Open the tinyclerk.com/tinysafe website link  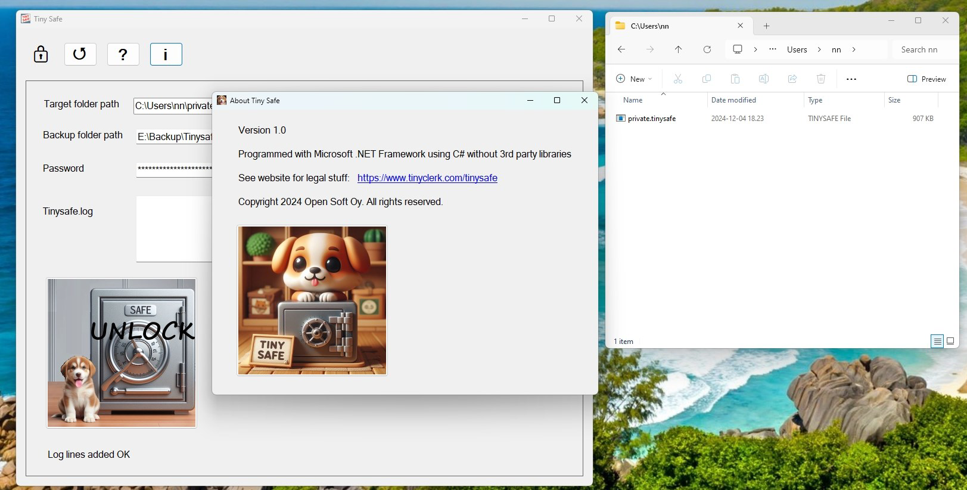click(x=427, y=178)
